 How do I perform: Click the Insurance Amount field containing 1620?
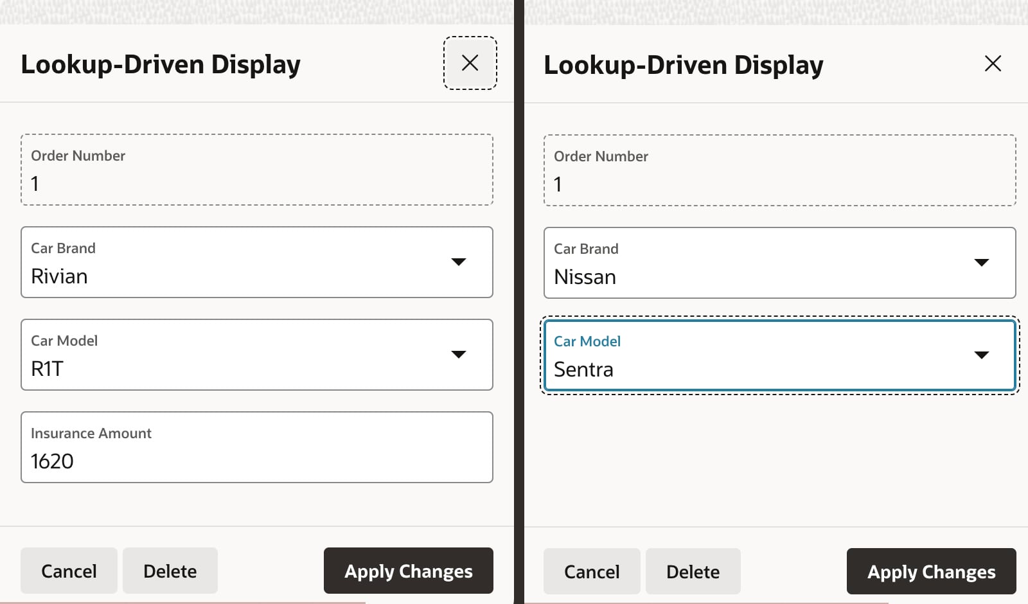point(257,461)
